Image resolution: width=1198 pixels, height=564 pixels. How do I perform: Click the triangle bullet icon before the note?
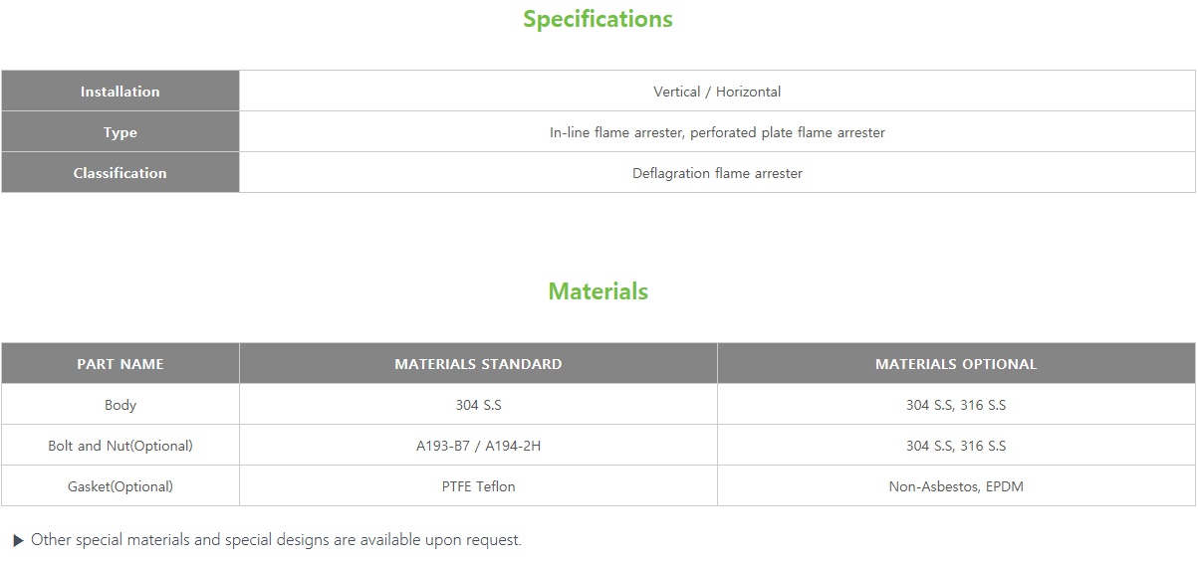(x=18, y=541)
